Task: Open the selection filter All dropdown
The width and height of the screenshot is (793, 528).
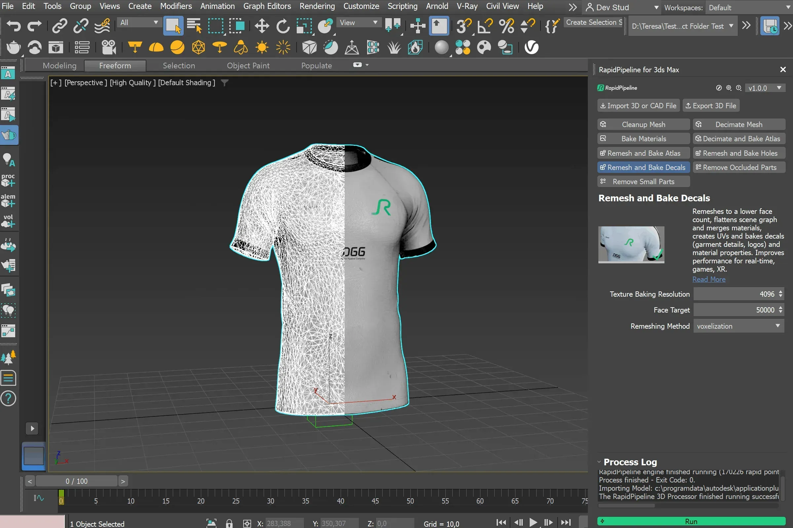Action: [139, 22]
